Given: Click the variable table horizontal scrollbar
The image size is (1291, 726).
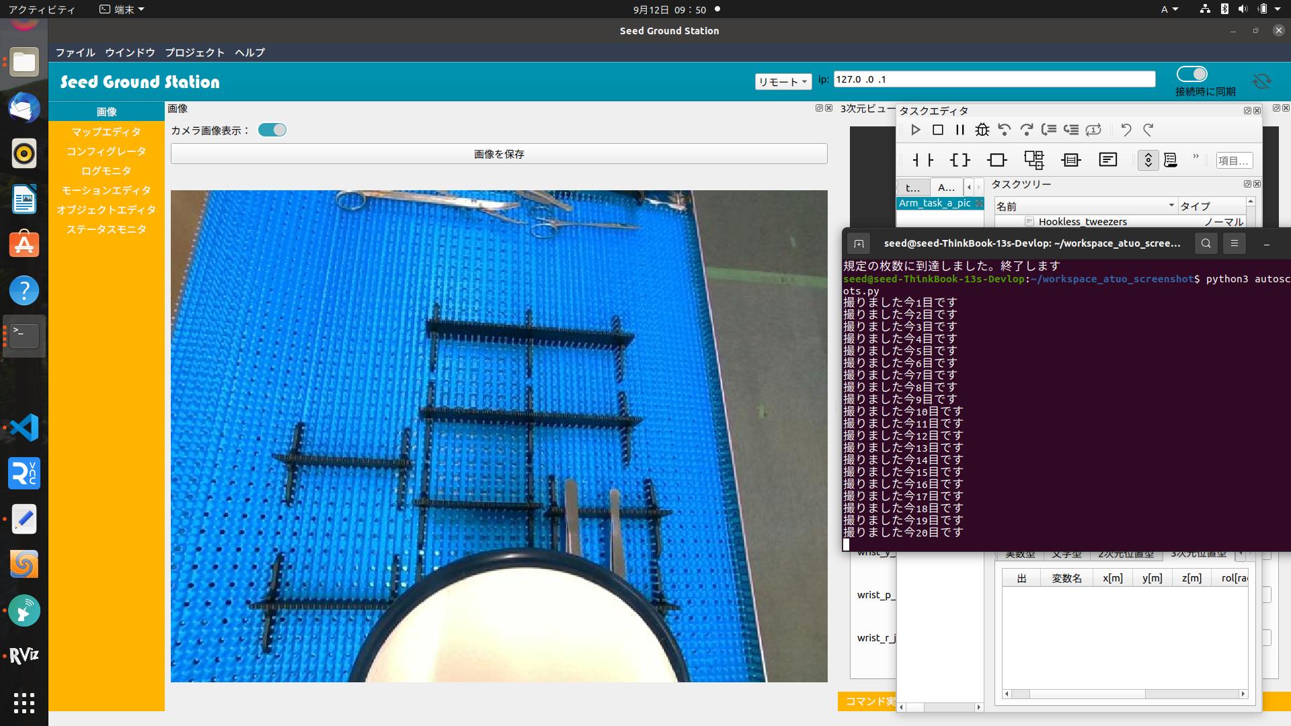Looking at the screenshot, I should (1125, 694).
